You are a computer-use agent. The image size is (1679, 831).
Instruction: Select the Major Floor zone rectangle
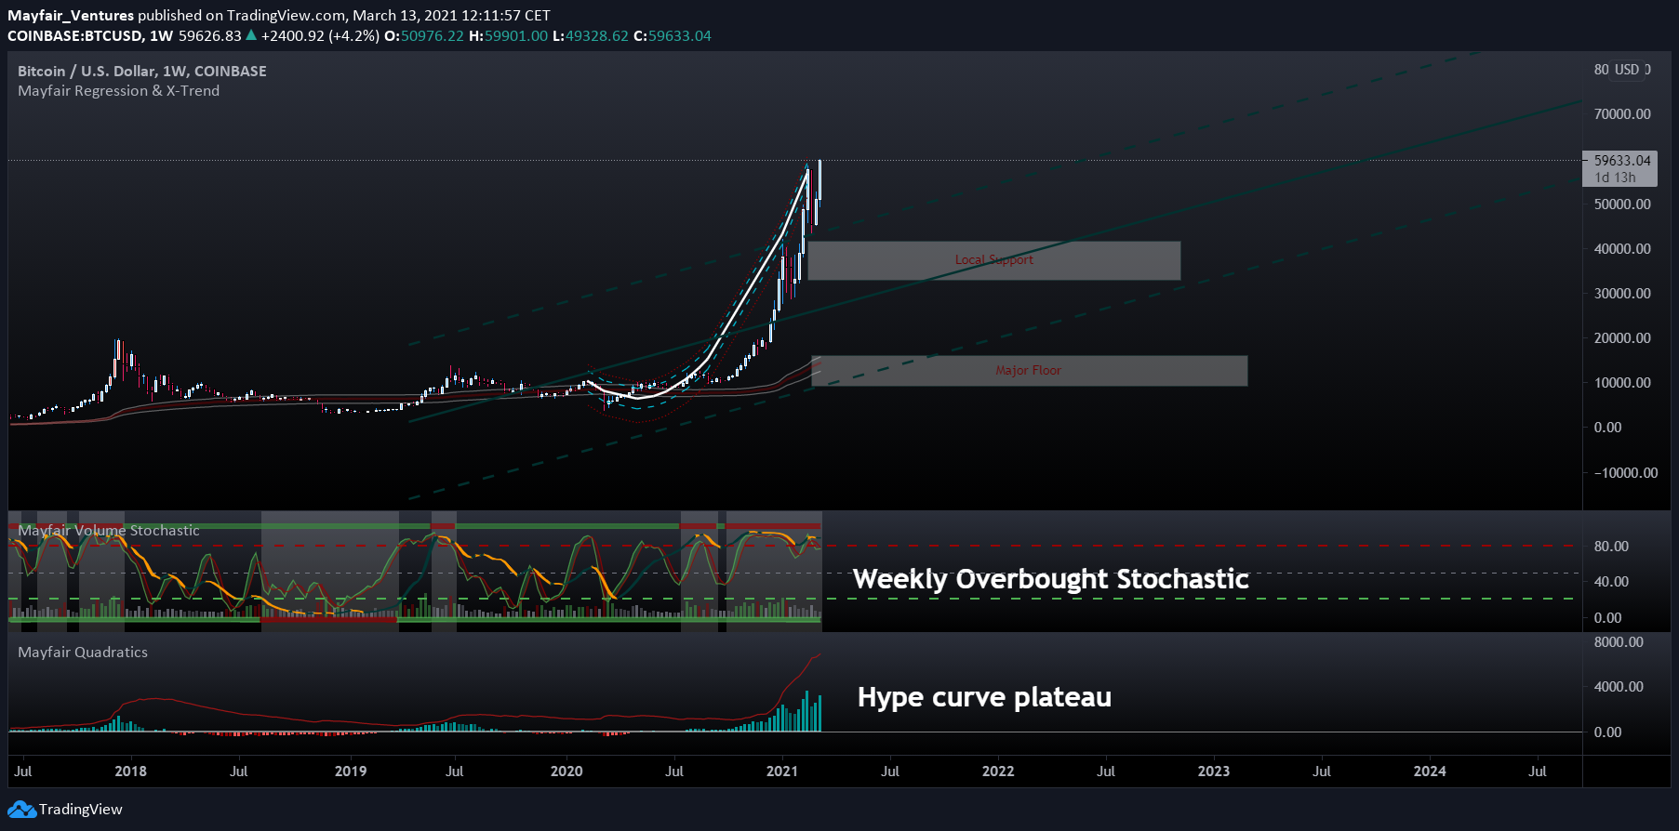[x=1029, y=371]
